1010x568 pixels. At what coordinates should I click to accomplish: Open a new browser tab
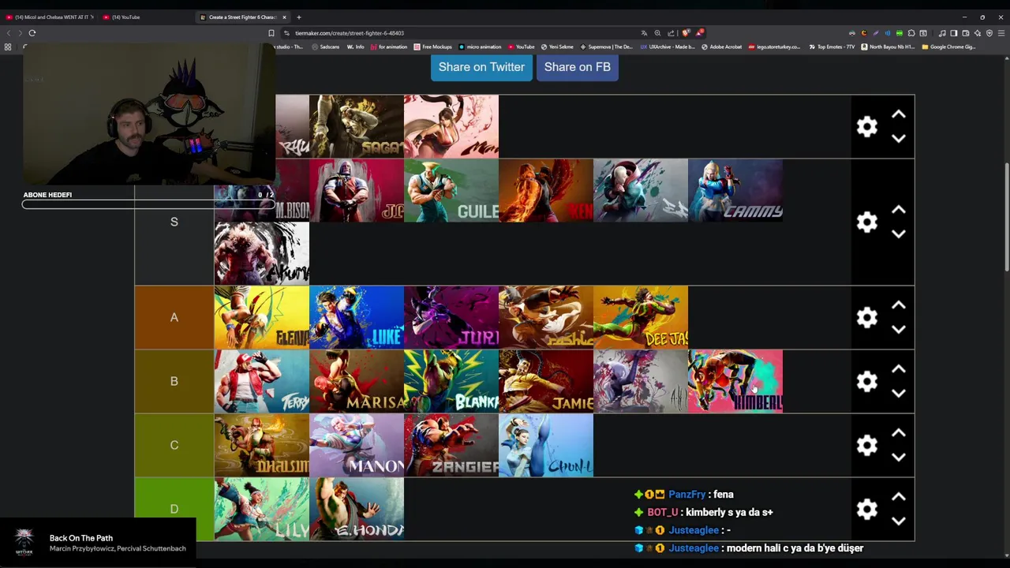299,17
